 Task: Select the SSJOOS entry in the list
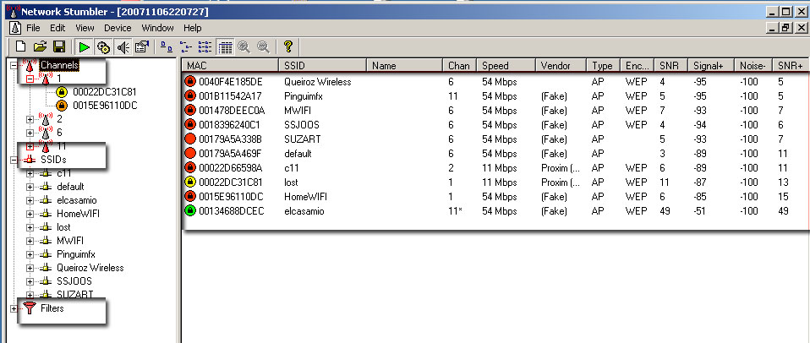[x=495, y=125]
